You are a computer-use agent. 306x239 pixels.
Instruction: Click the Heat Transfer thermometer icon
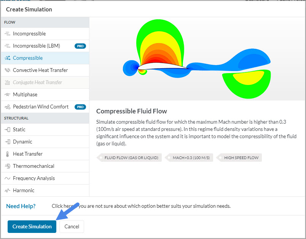tap(7, 154)
